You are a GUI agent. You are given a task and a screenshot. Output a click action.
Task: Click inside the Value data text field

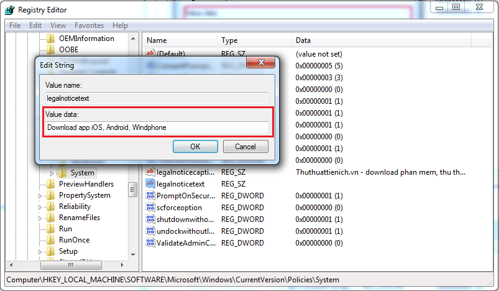pyautogui.click(x=157, y=127)
